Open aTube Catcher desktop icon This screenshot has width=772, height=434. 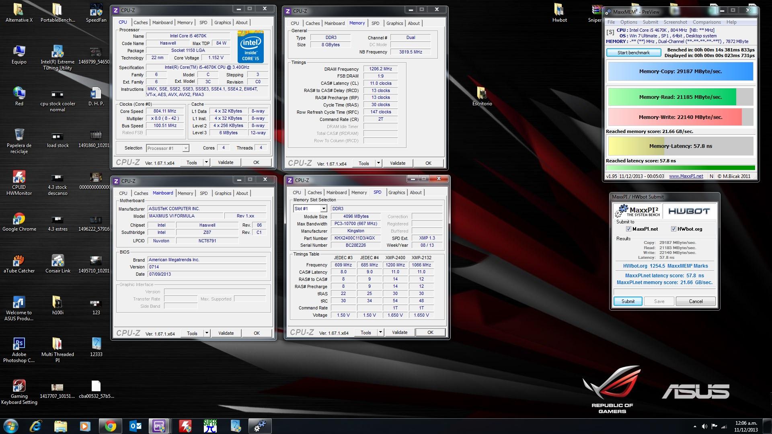[19, 264]
